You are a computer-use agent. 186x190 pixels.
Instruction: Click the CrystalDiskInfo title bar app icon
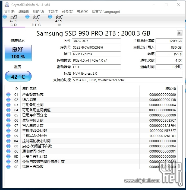tap(7, 5)
